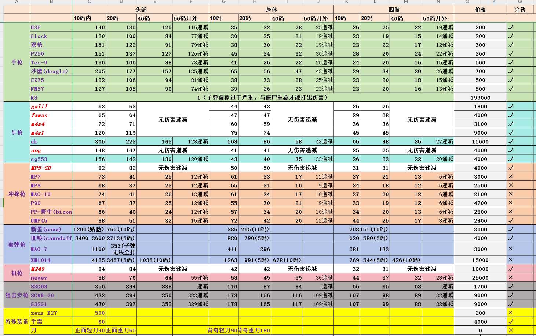The width and height of the screenshot is (536, 336).
Task: Select the XM1014 weapon name cell
Action: pyautogui.click(x=51, y=260)
